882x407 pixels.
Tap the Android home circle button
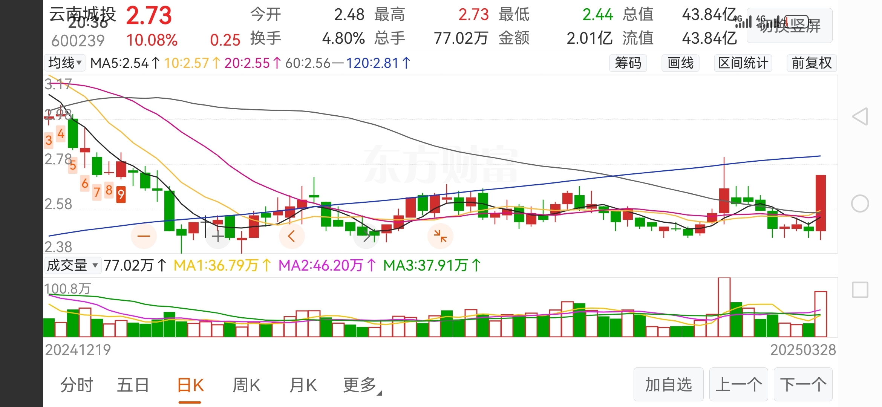[x=860, y=203]
